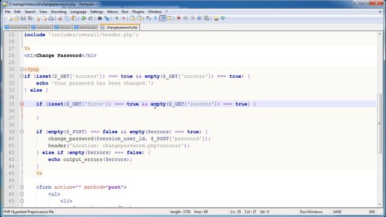Click 'length : 1755' in status bar
This screenshot has height=217, width=386.
click(x=180, y=212)
